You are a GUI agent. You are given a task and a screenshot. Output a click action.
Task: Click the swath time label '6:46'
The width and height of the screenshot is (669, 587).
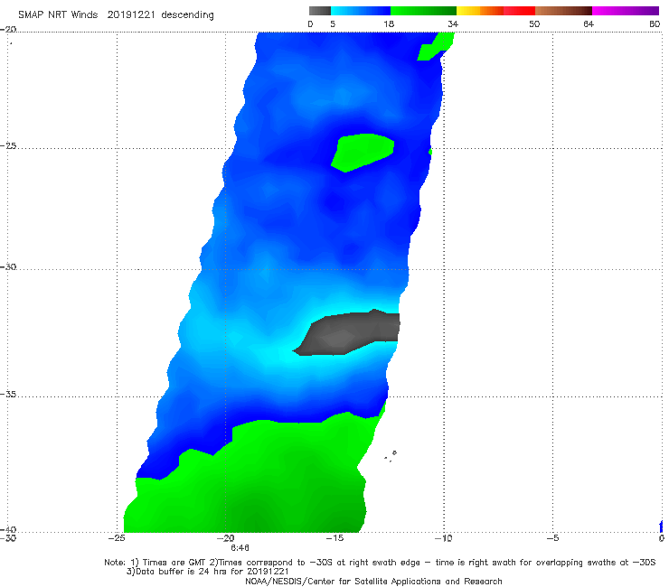(x=240, y=548)
